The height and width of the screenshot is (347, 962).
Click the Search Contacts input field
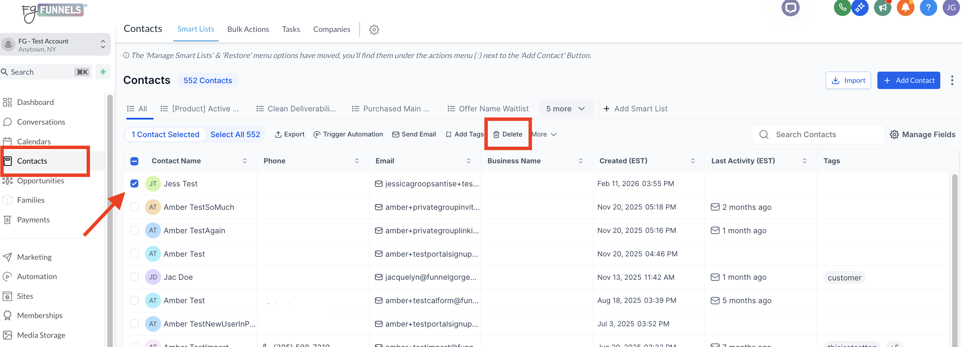click(x=818, y=134)
